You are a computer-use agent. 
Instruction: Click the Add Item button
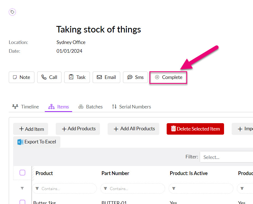tap(31, 129)
